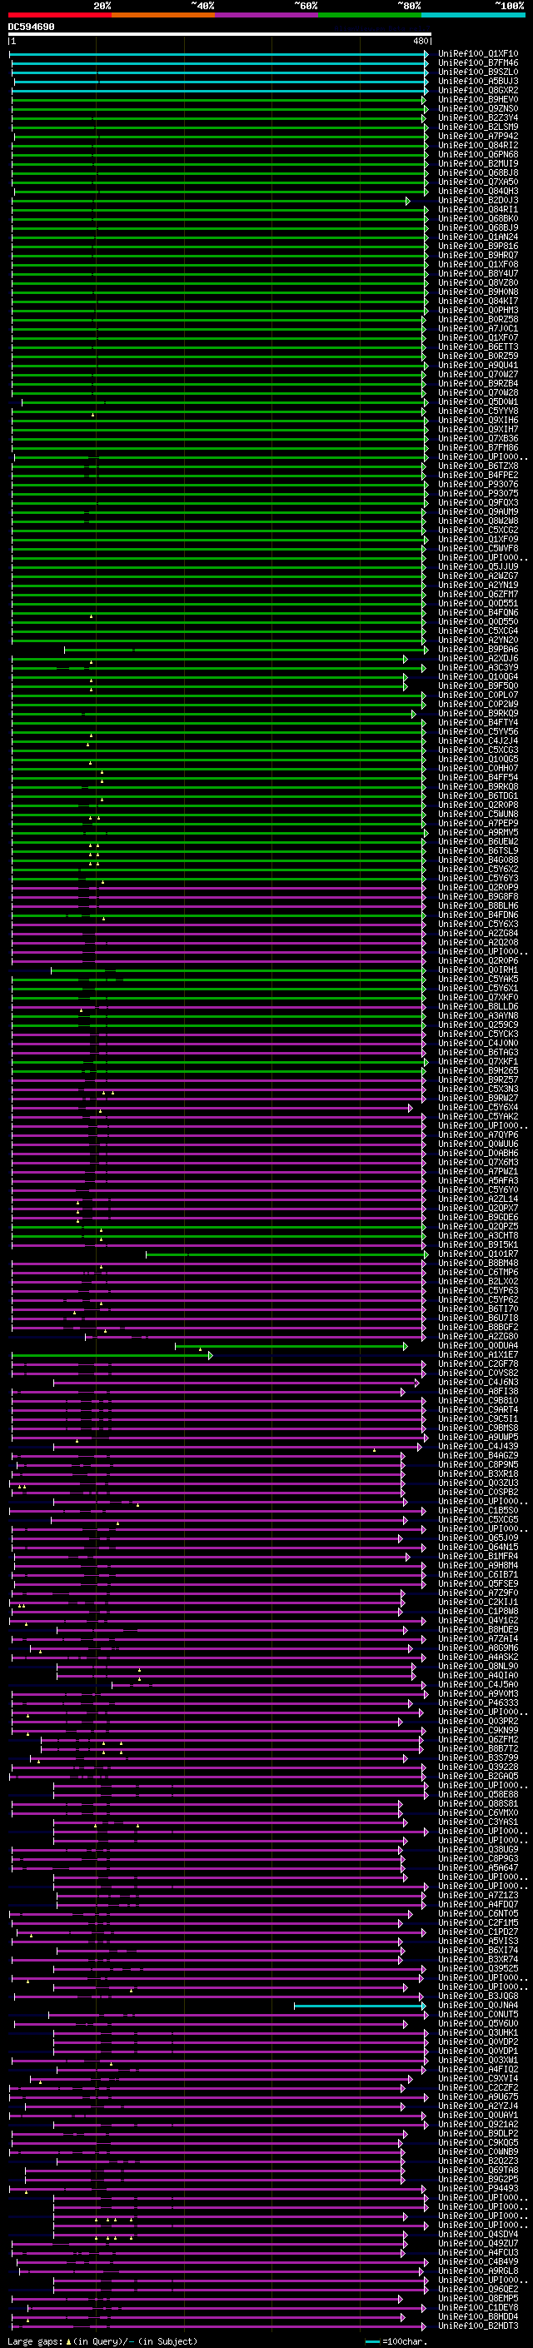Screen dimensions: 533x2348
Task: Click the 480 end position label
Action: [x=421, y=42]
